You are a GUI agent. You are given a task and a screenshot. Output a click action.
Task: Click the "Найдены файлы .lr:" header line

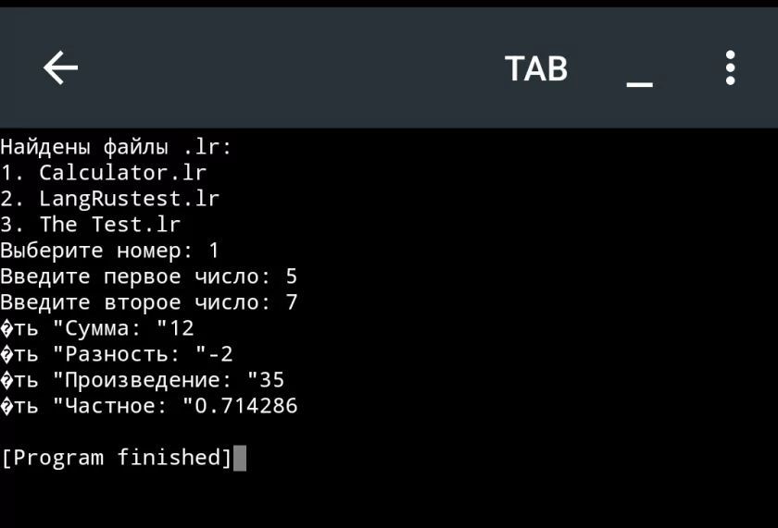pyautogui.click(x=116, y=147)
